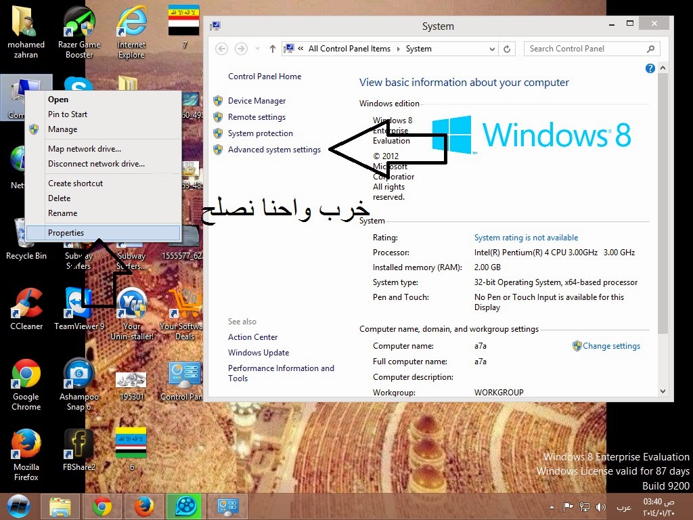Open System protection link
The height and width of the screenshot is (520, 693).
point(261,133)
